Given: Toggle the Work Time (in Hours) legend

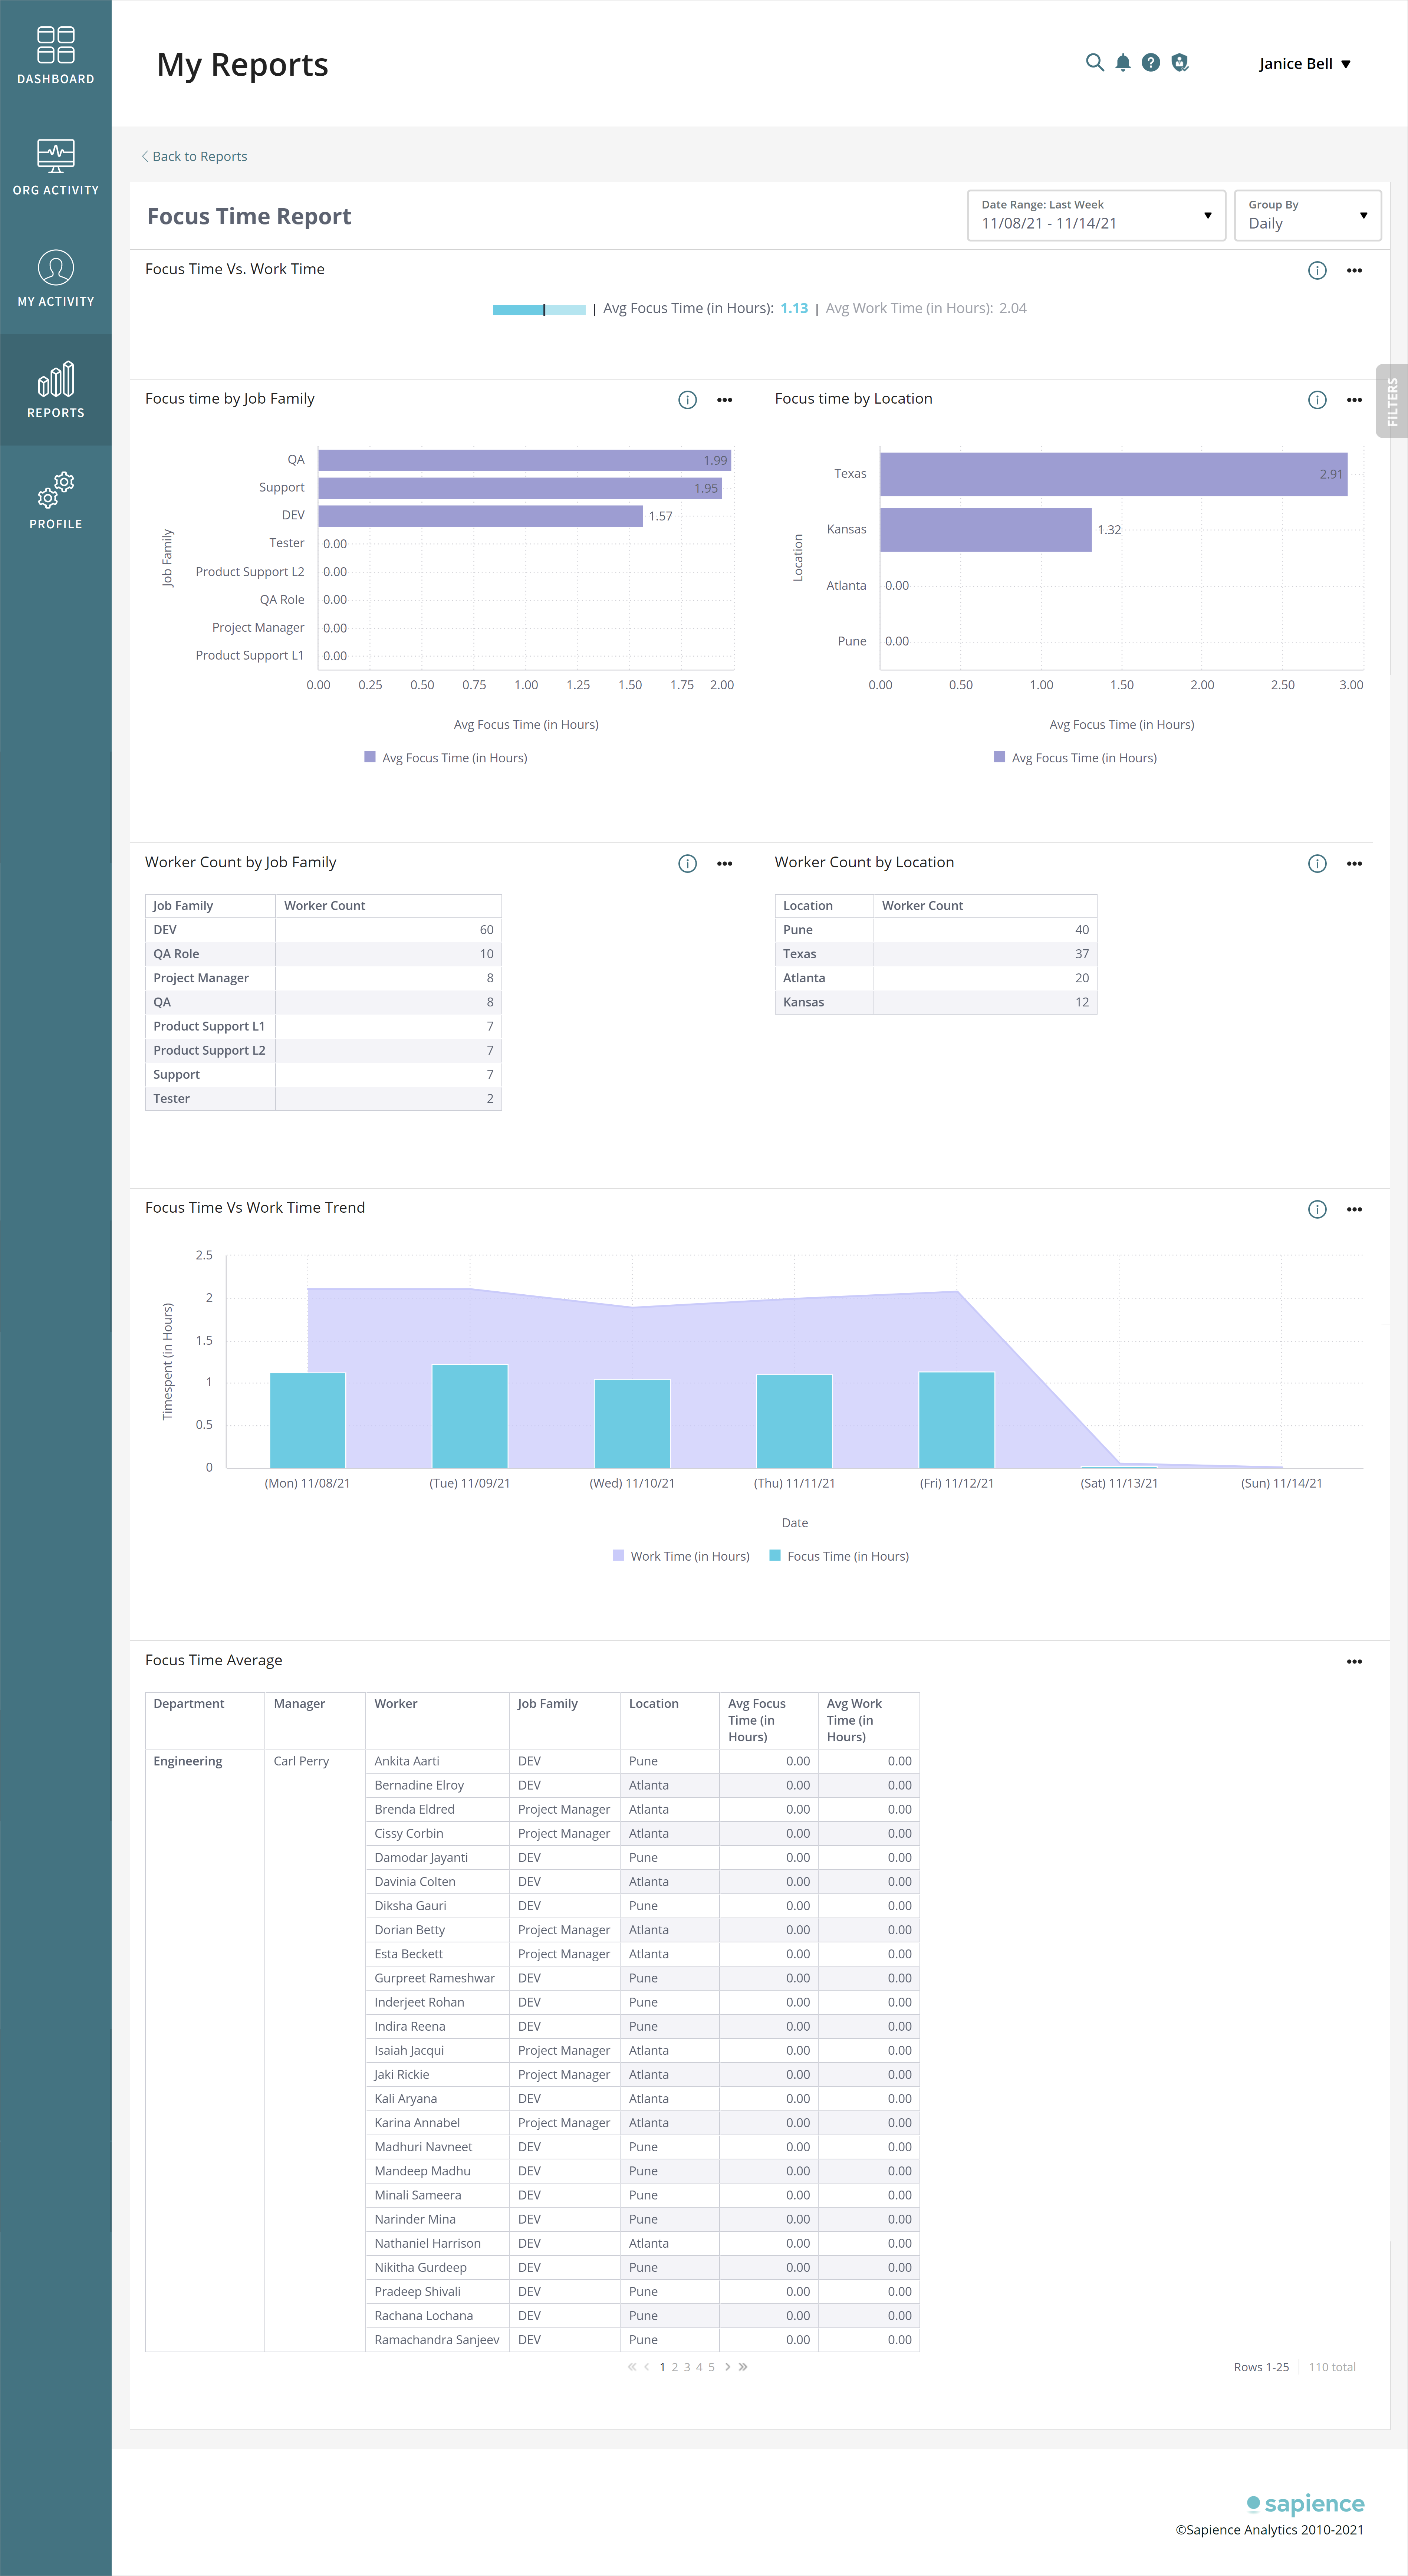Looking at the screenshot, I should (681, 1556).
